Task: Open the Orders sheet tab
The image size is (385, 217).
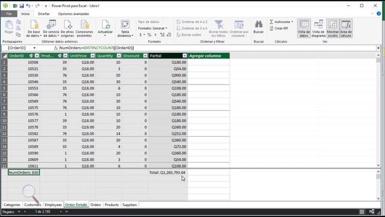Action: [96, 205]
